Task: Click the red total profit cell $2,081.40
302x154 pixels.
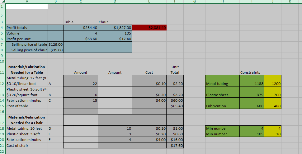Action: [x=149, y=28]
